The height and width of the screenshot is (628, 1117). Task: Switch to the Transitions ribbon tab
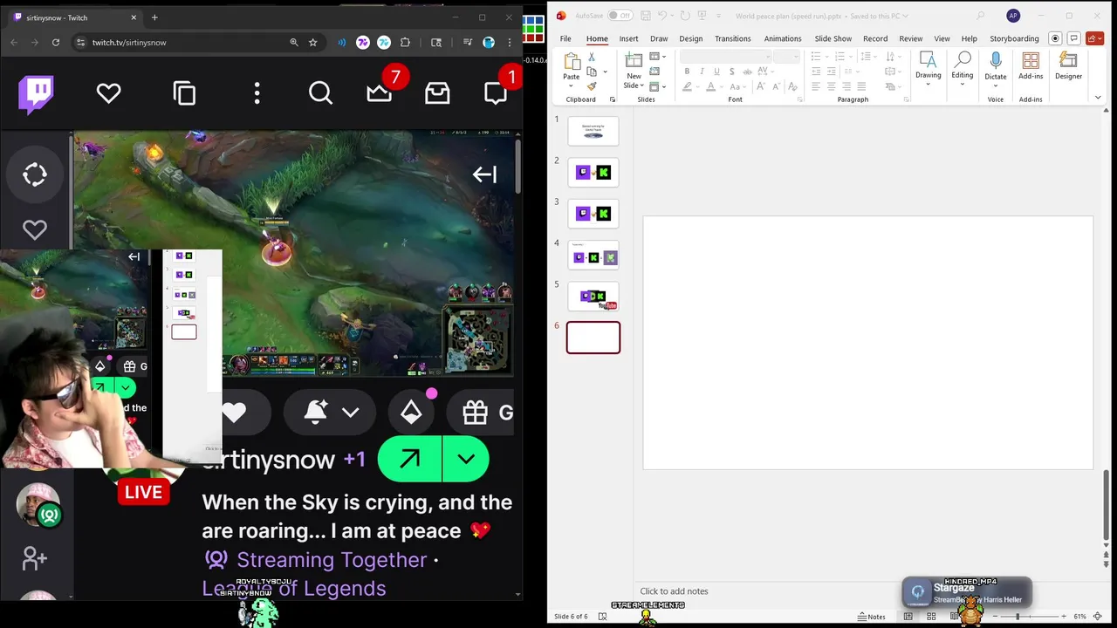tap(732, 38)
